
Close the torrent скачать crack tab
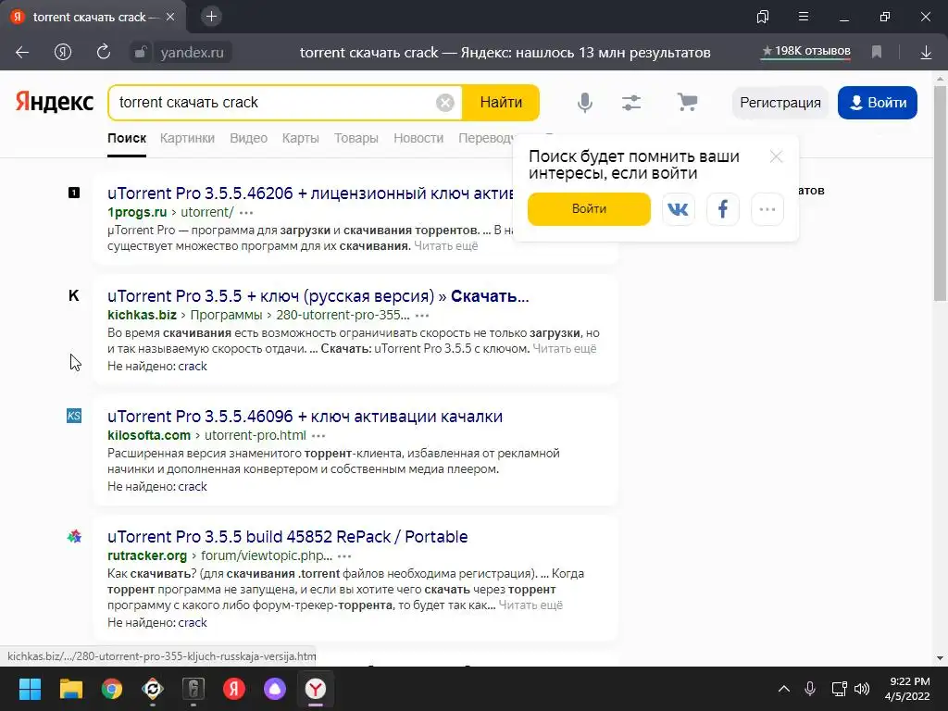tap(170, 17)
